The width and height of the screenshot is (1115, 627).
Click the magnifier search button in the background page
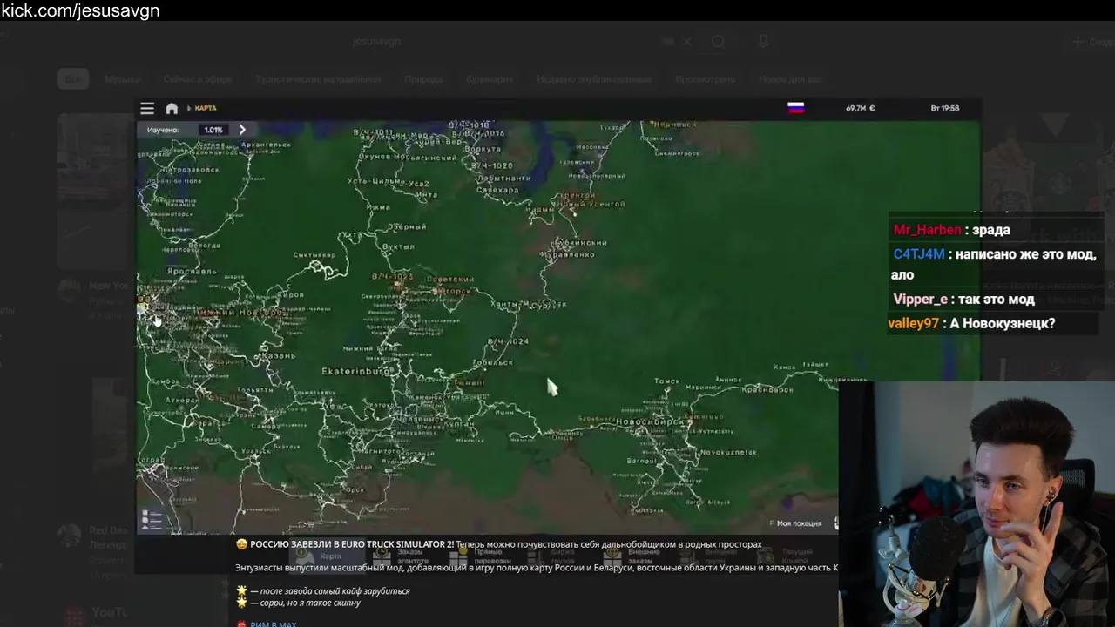click(718, 41)
